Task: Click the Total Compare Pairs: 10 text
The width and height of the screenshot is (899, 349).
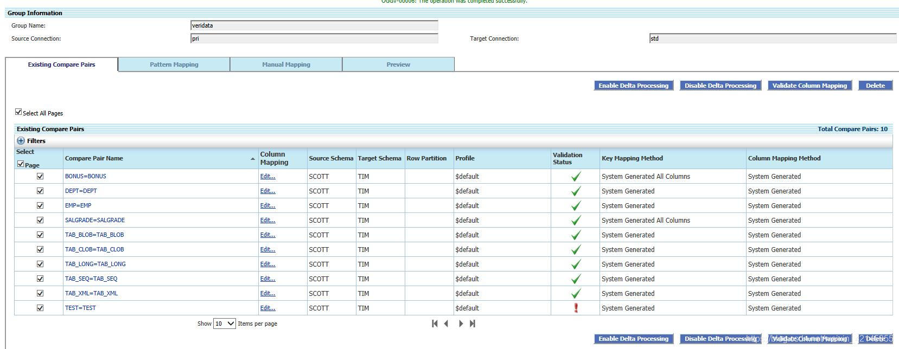Action: point(852,129)
